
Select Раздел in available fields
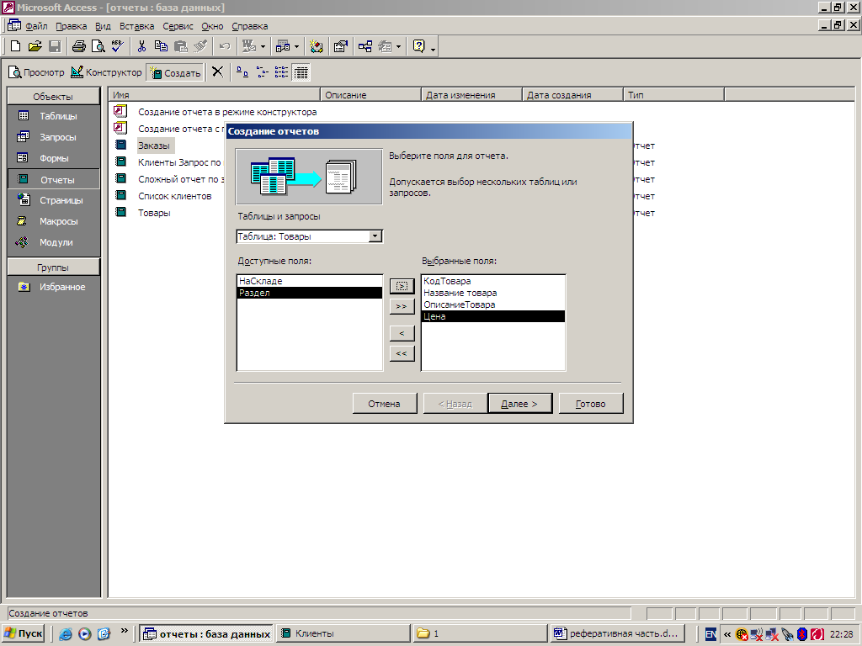(x=310, y=293)
